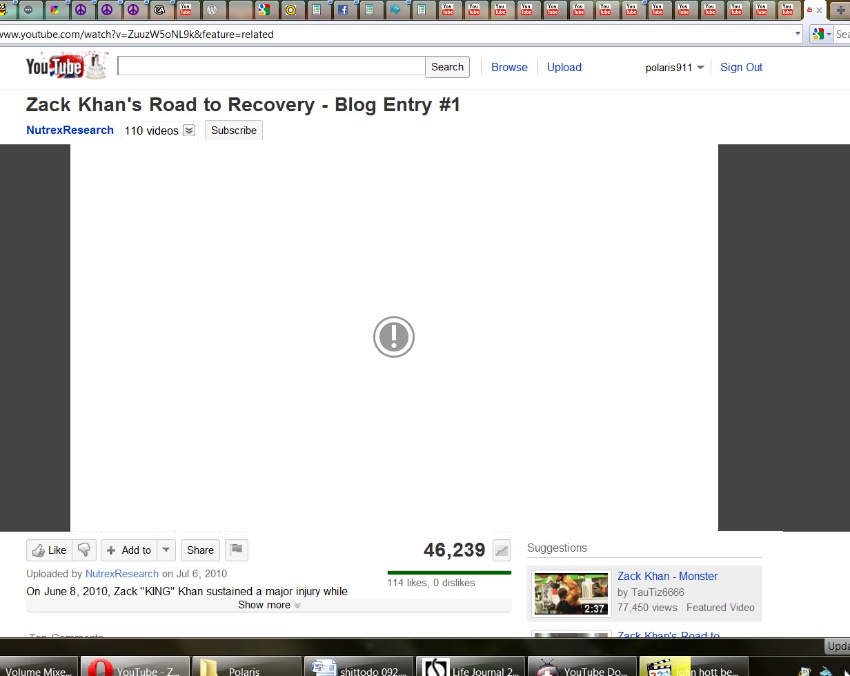Screen dimensions: 850x676
Task: Click the thumbs-down dislike icon
Action: [84, 550]
